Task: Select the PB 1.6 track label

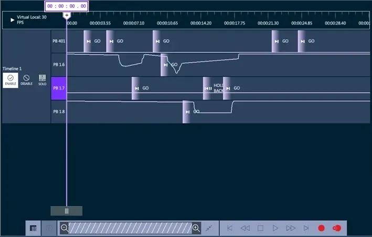Action: tap(59, 64)
